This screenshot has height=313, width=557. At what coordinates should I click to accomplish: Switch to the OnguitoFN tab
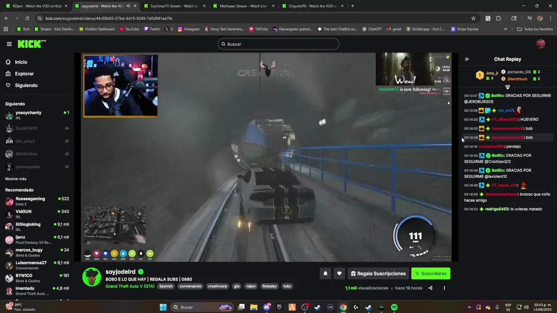tap(312, 6)
